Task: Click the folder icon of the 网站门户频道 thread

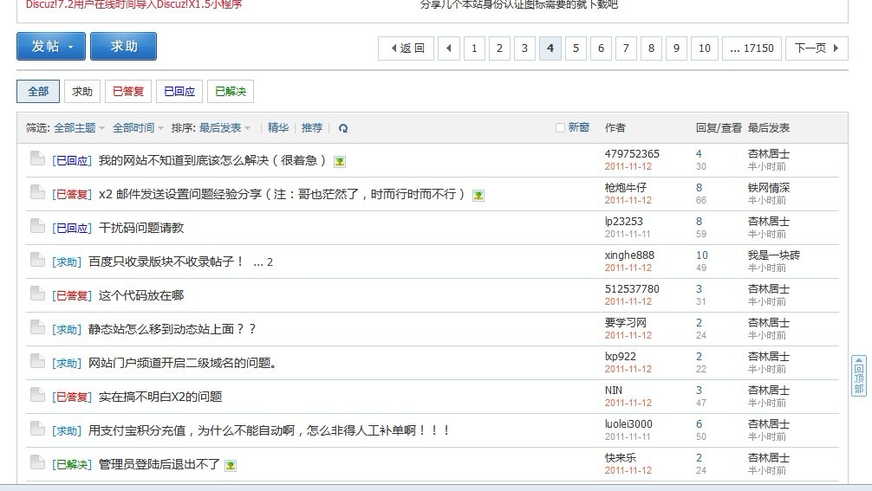Action: (x=37, y=361)
